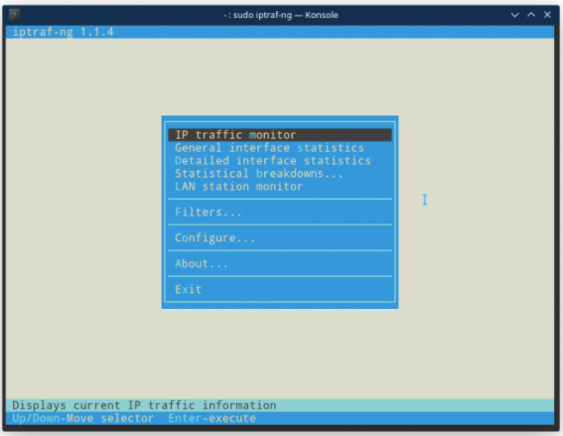Click the iptraf-ng 1.1.4 header text

(64, 32)
